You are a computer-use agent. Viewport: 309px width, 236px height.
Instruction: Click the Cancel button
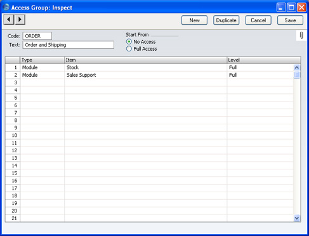click(258, 20)
